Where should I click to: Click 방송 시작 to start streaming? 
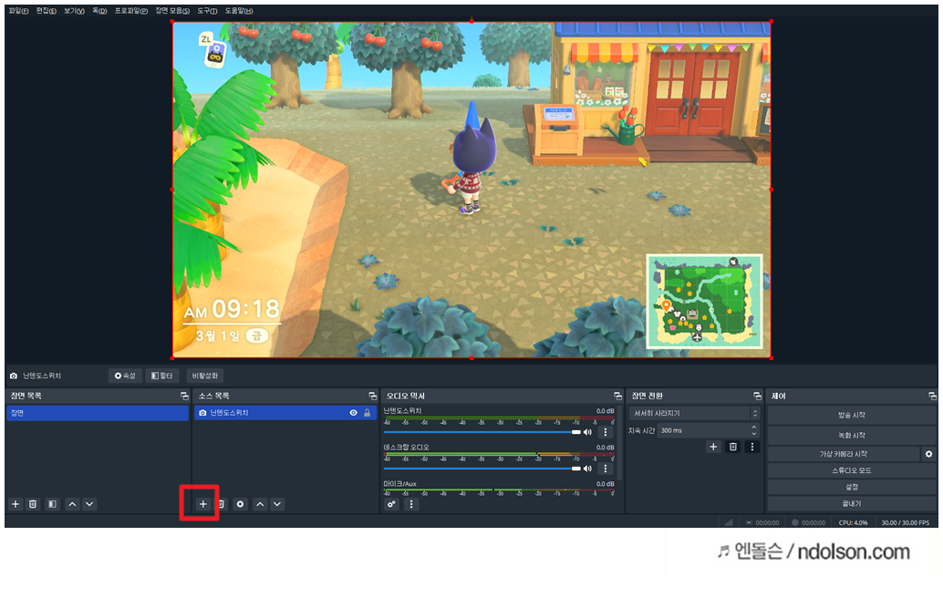[852, 415]
